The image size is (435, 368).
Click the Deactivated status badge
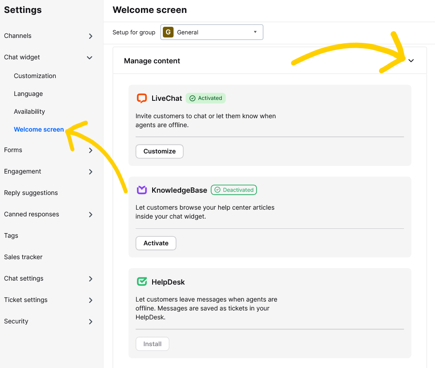point(234,190)
